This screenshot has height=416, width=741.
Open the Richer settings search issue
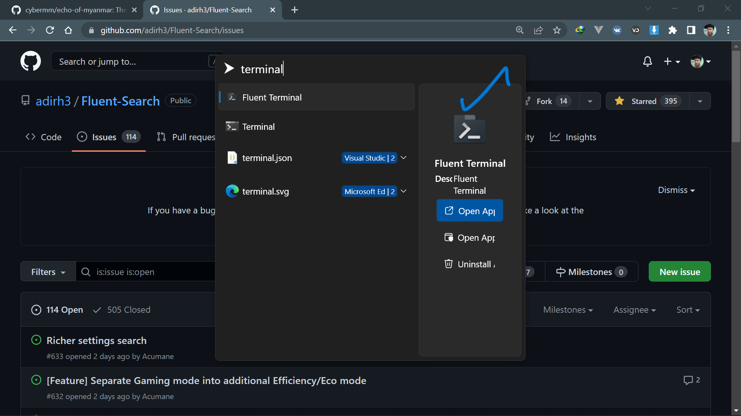coord(96,341)
